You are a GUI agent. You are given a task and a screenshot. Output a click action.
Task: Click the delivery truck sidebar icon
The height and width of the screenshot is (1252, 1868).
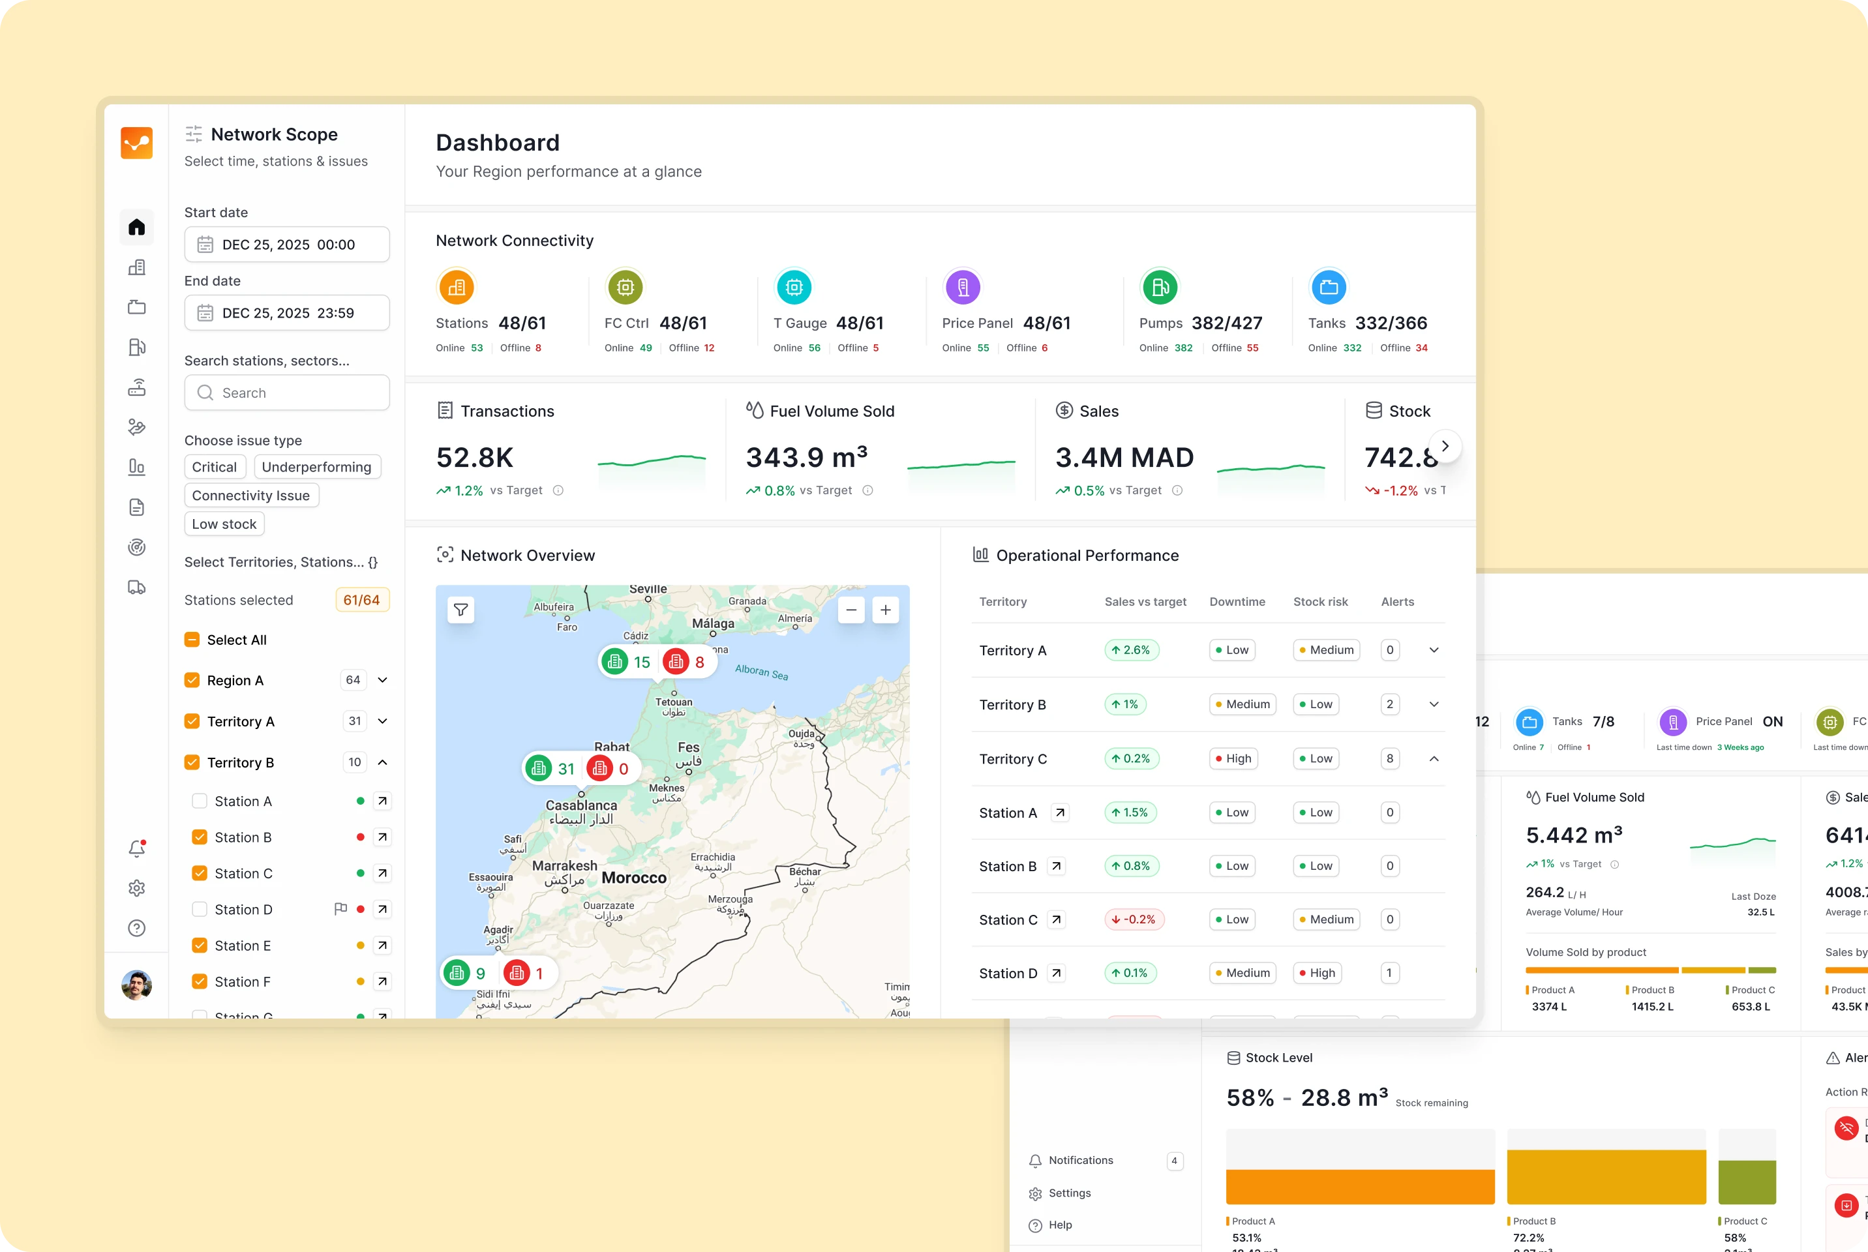(136, 588)
